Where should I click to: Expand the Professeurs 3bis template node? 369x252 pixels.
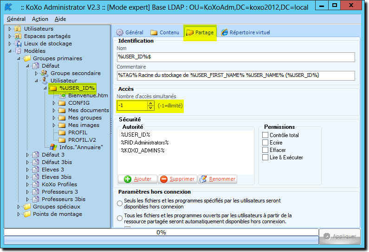(x=27, y=199)
